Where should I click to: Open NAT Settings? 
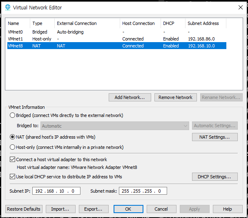pyautogui.click(x=215, y=137)
